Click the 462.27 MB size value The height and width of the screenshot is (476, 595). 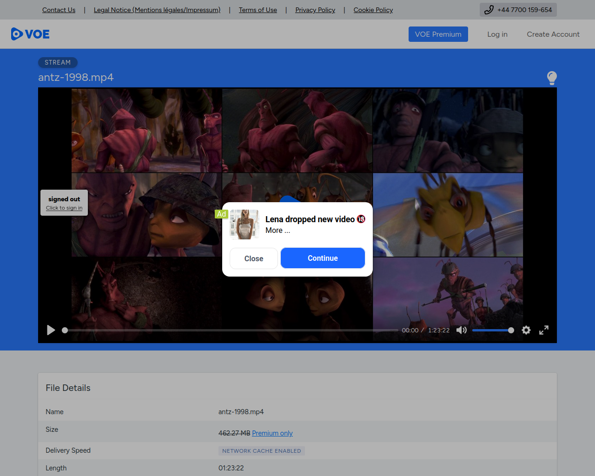pos(234,433)
